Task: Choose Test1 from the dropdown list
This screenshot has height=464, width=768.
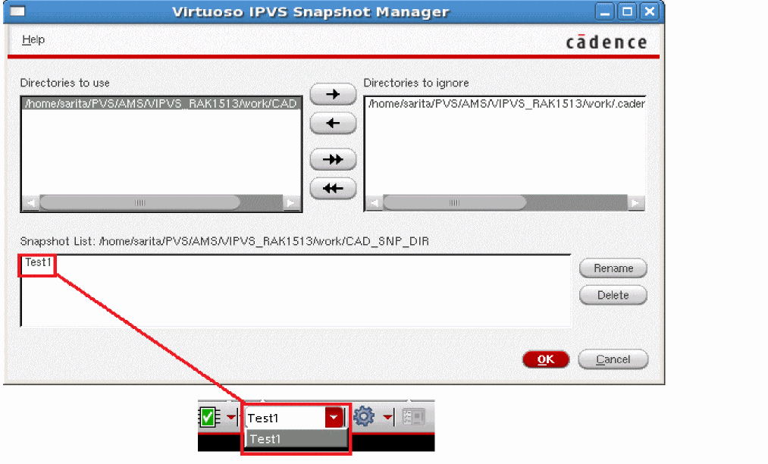Action: point(296,439)
